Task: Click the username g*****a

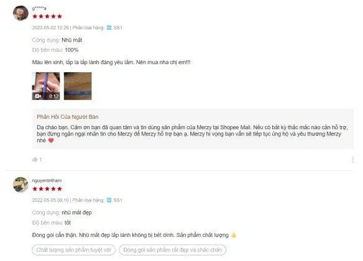Action: point(39,9)
